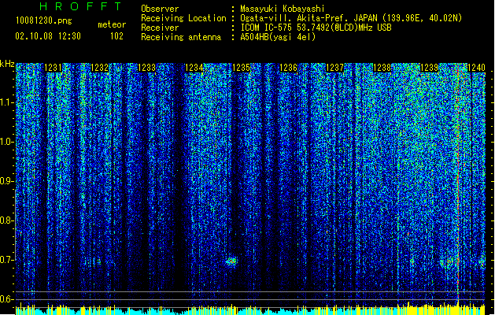The height and width of the screenshot is (315, 495).
Task: Click the HROFFT title text
Action: 81,6
